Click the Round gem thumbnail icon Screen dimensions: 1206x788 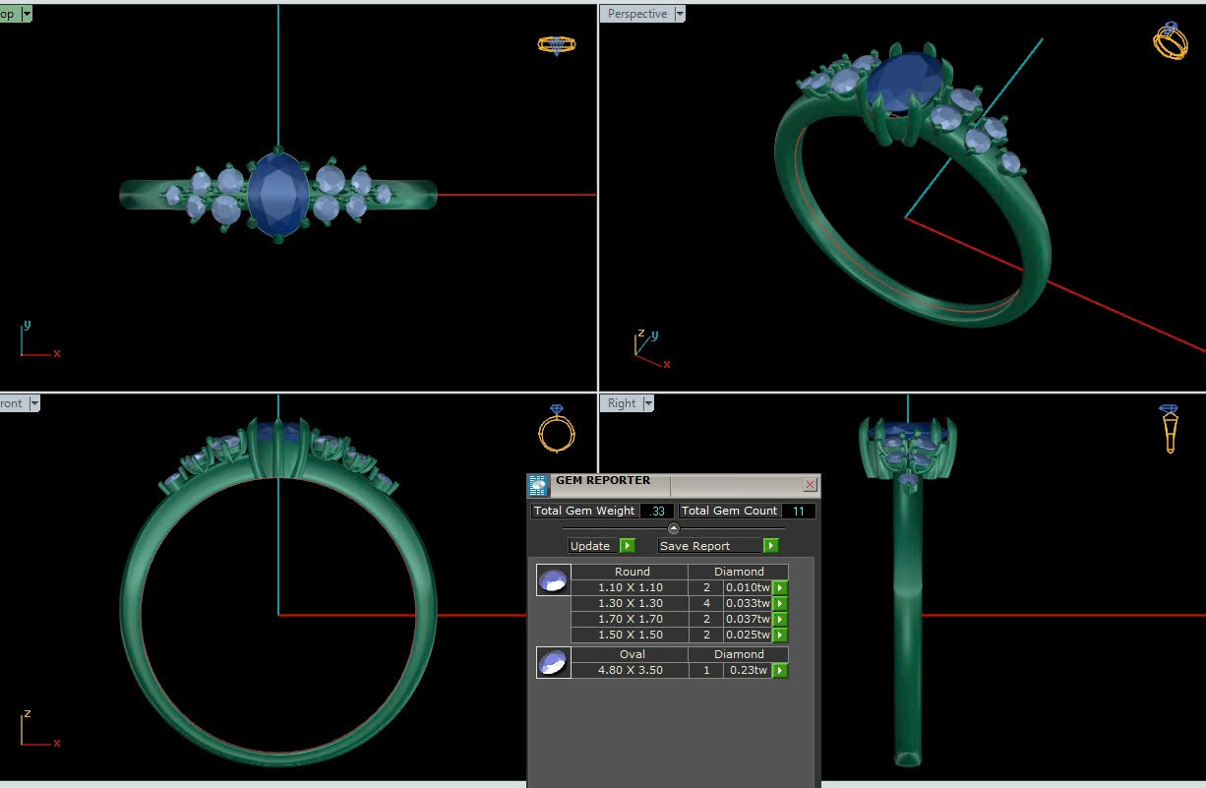point(553,580)
